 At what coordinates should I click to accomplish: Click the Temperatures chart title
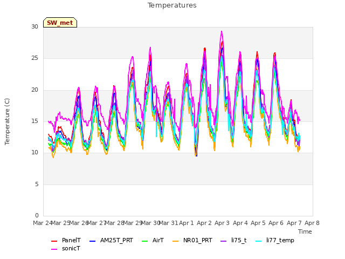172,5
